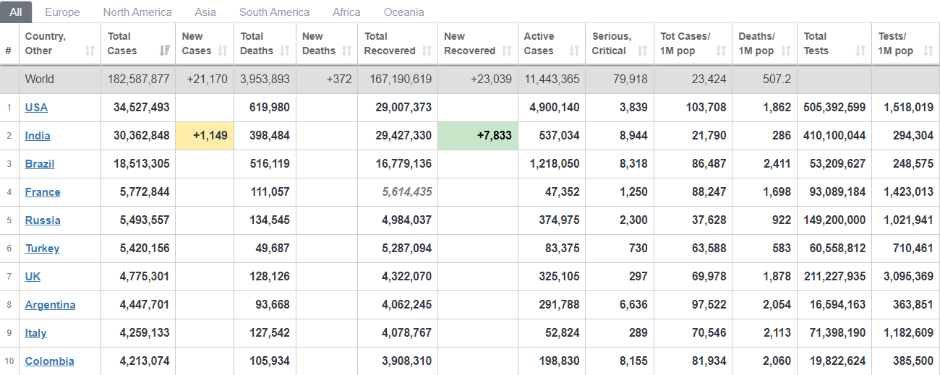Sort by Total Tests column arrows
This screenshot has height=375, width=940.
coord(860,51)
